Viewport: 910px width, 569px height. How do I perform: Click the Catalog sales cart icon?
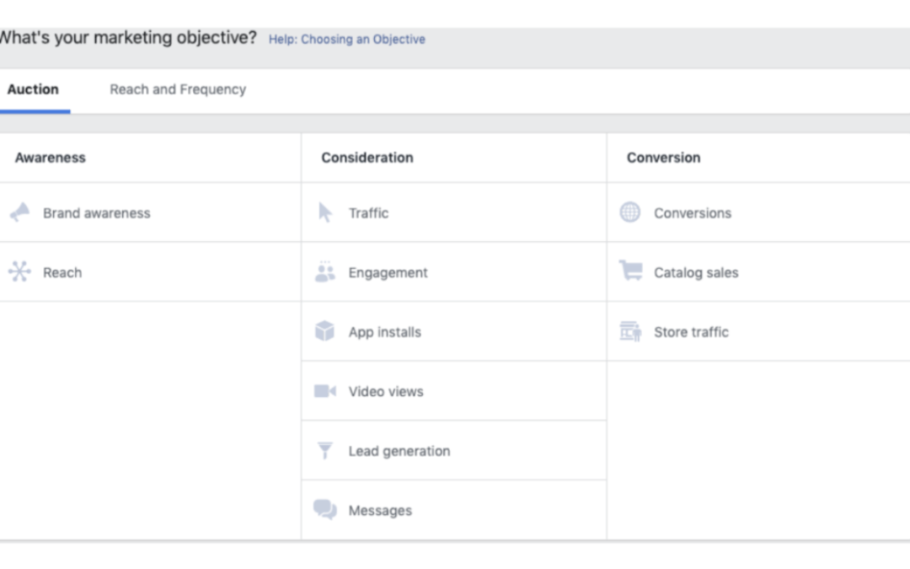click(x=630, y=271)
